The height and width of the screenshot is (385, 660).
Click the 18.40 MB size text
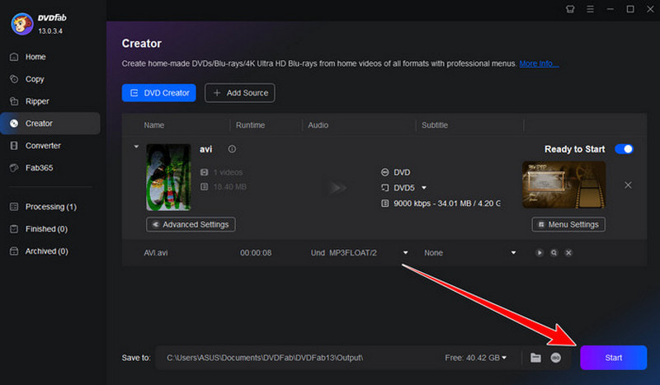point(230,187)
